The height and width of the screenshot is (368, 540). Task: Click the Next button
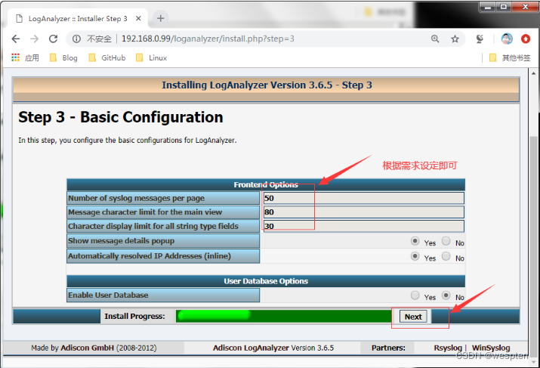click(413, 317)
